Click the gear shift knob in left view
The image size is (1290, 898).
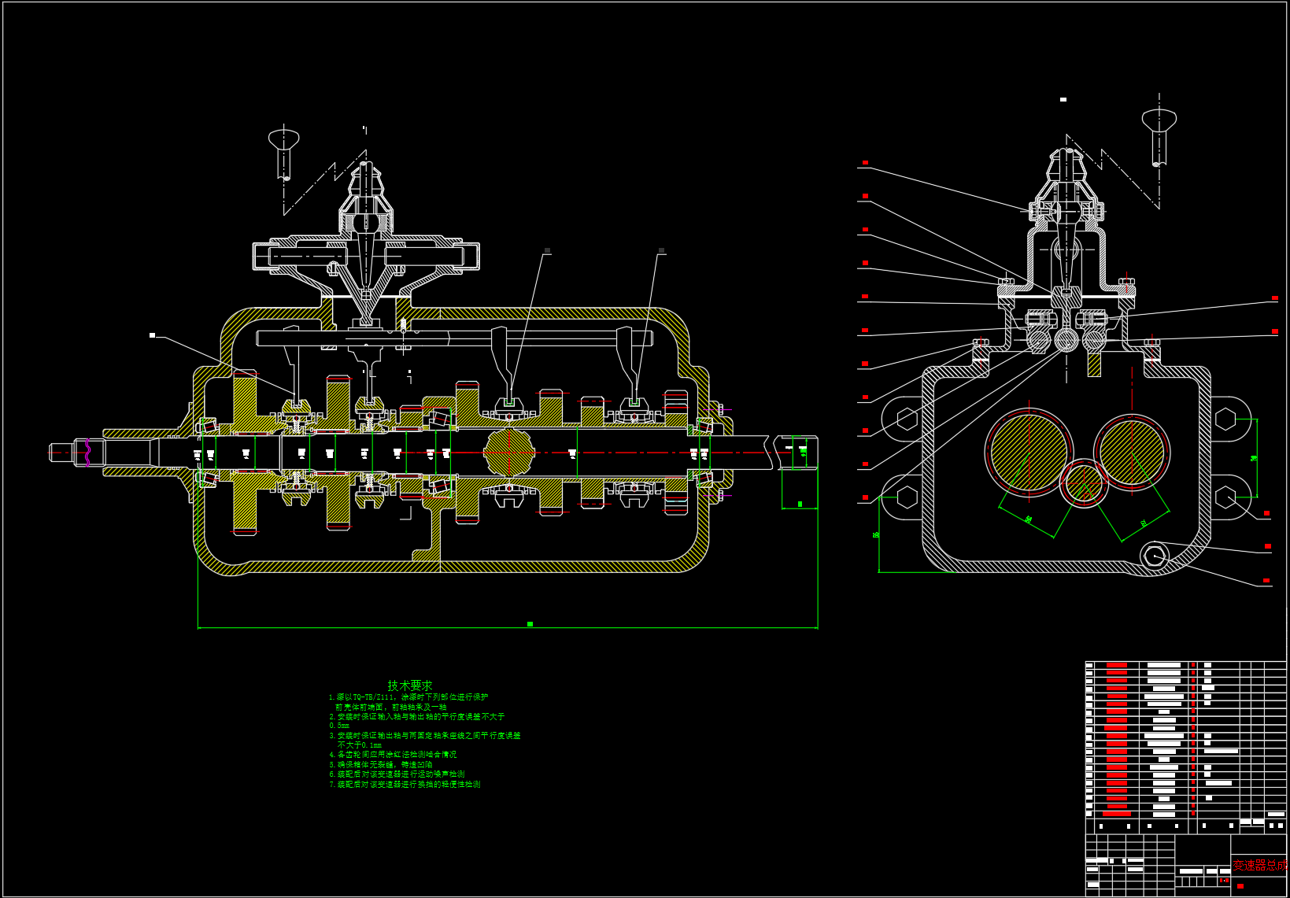pos(283,141)
